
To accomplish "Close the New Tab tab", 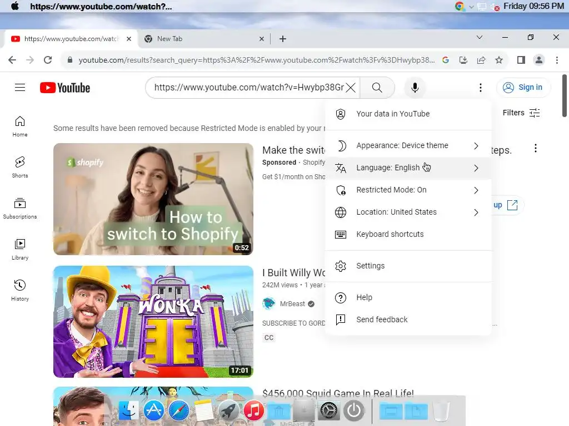I will [x=262, y=39].
